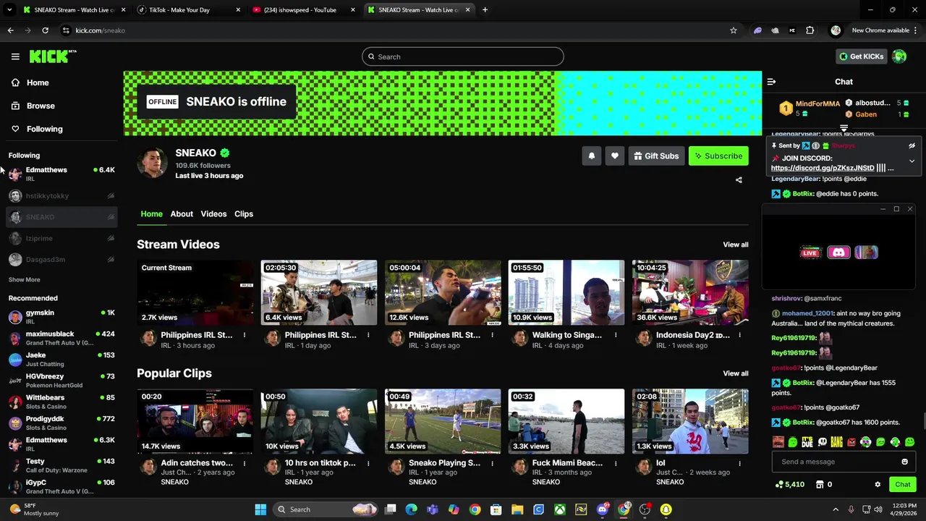Open the 05:00:04 Philippines IRL video thumbnail
The height and width of the screenshot is (521, 926).
pyautogui.click(x=443, y=293)
